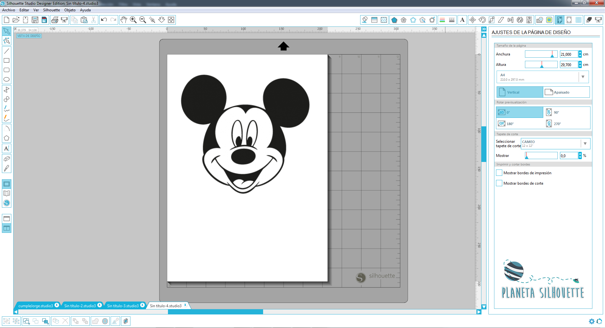Open Preferences gear icon at bottom right
This screenshot has height=328, width=605.
(592, 321)
